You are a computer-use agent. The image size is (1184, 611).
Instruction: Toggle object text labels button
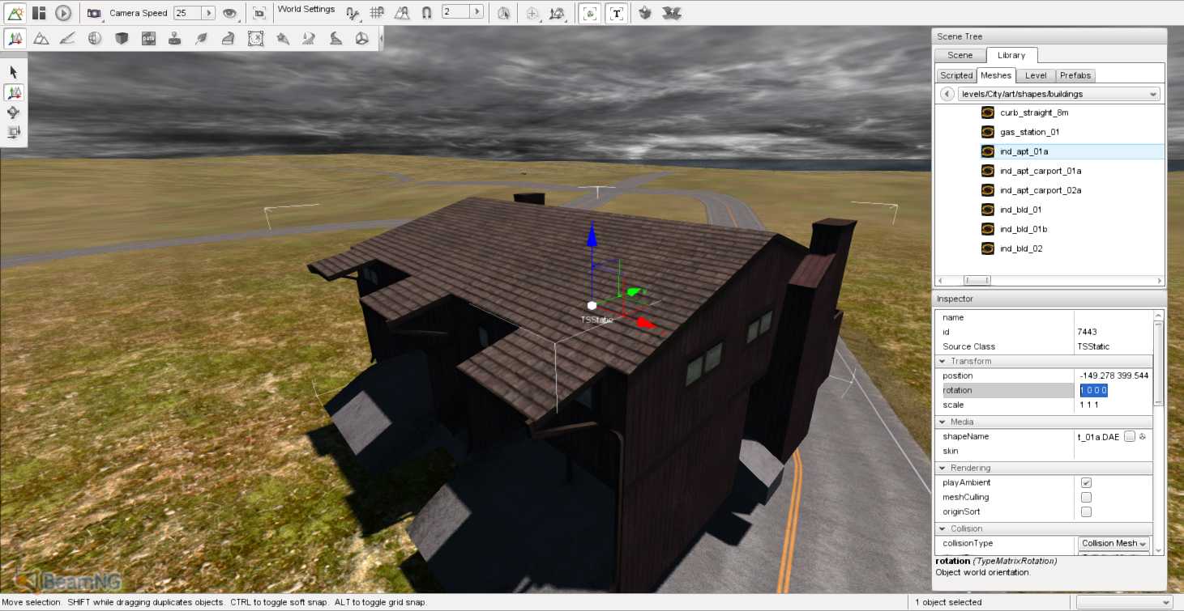pos(617,13)
